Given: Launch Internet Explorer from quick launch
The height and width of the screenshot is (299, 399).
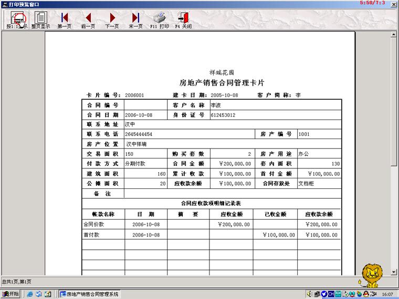Looking at the screenshot, I should pos(30,294).
